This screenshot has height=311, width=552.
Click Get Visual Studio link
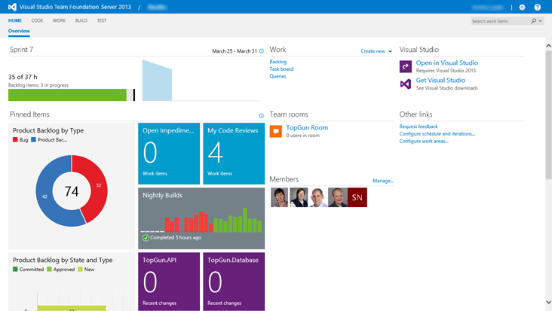pos(440,81)
